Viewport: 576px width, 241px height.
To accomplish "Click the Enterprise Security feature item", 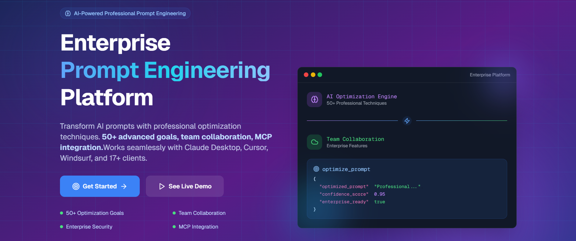I will [x=86, y=227].
